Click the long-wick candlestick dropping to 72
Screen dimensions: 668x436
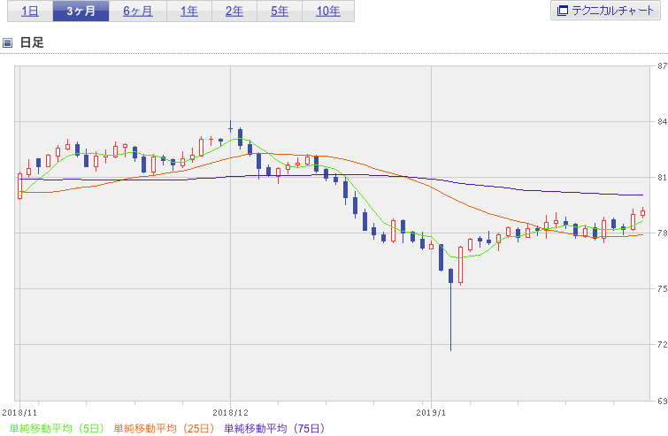[450, 310]
